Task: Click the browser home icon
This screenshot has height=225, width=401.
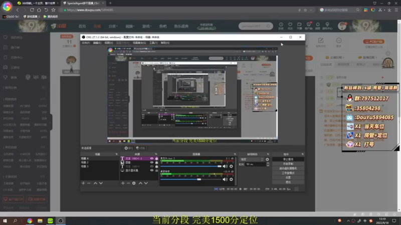Action: tap(39, 10)
